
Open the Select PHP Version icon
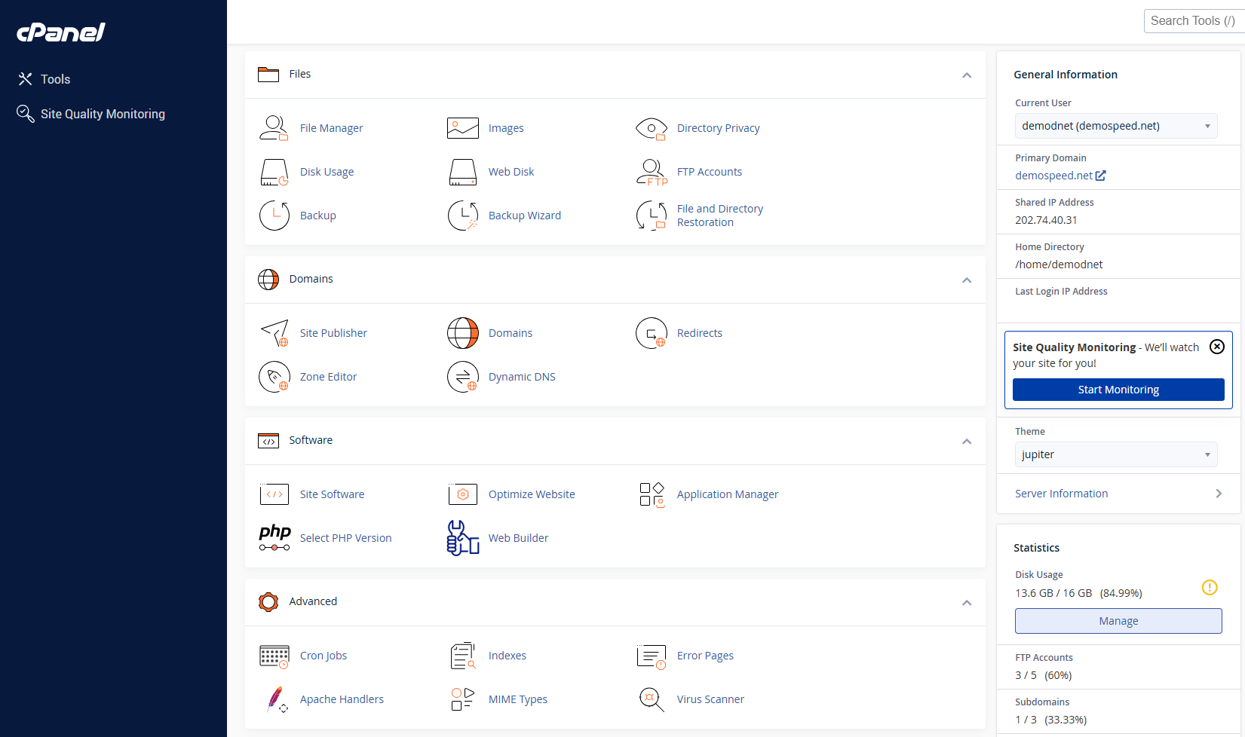(x=274, y=538)
